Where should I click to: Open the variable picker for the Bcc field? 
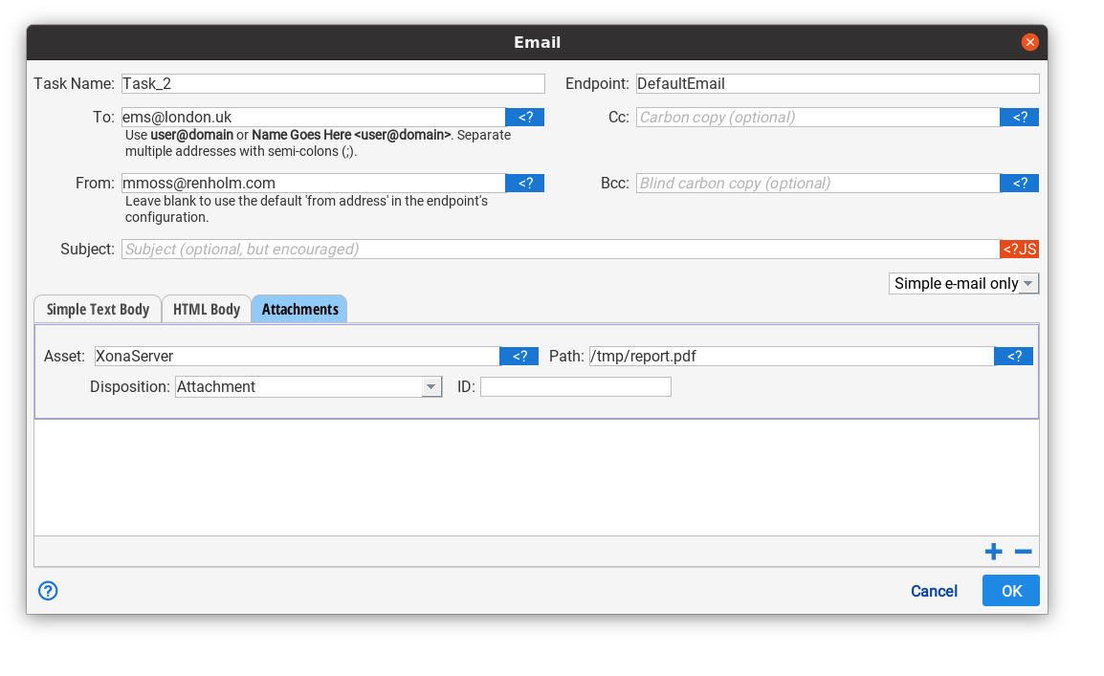pos(1019,183)
